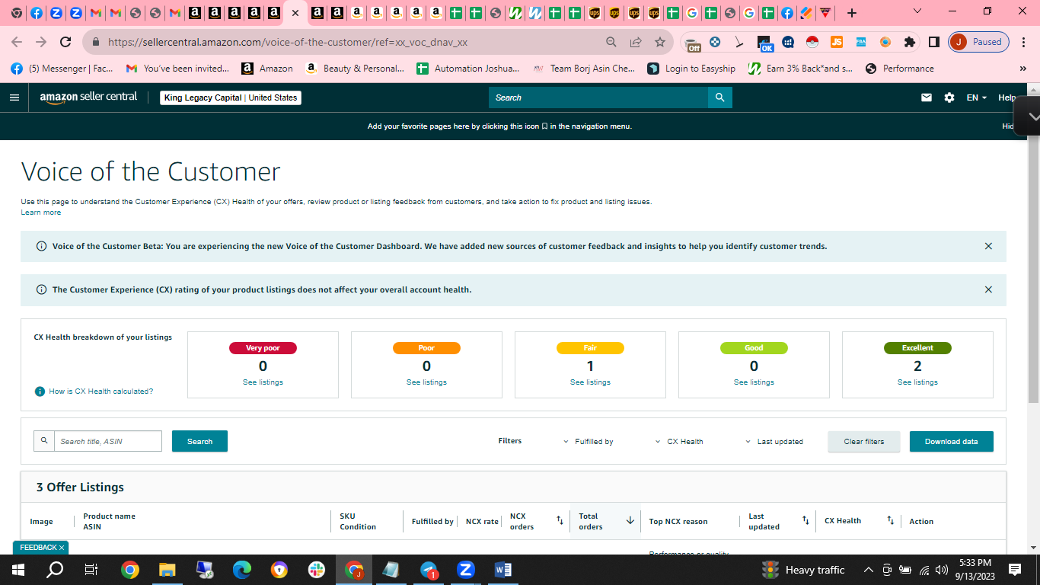This screenshot has width=1040, height=585.
Task: Click the Chrome address bar URL
Action: coord(288,43)
